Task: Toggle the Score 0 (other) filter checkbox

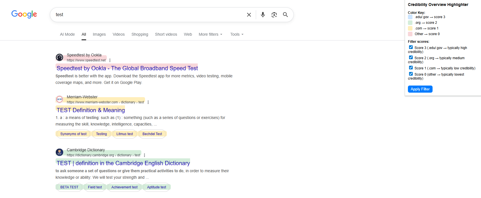Action: pyautogui.click(x=411, y=74)
